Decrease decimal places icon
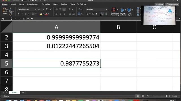This screenshot has width=181, height=101. click(106, 14)
